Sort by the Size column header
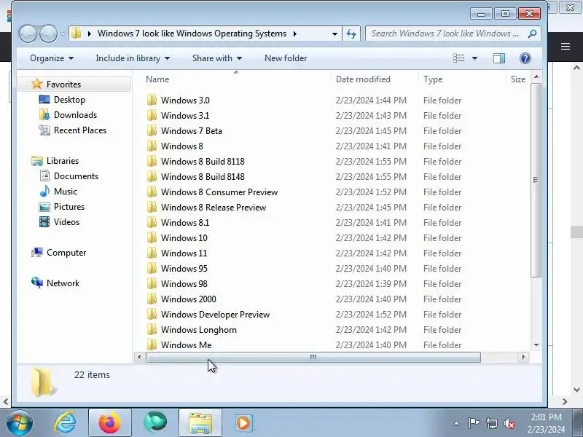 [x=518, y=79]
